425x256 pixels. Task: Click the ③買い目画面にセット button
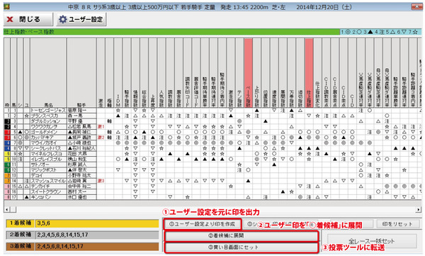coord(241,247)
